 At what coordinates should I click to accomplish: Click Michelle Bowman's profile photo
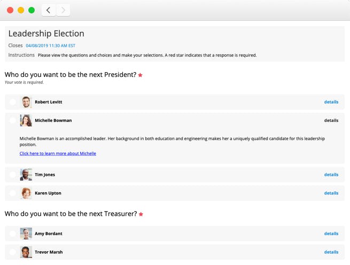26,121
